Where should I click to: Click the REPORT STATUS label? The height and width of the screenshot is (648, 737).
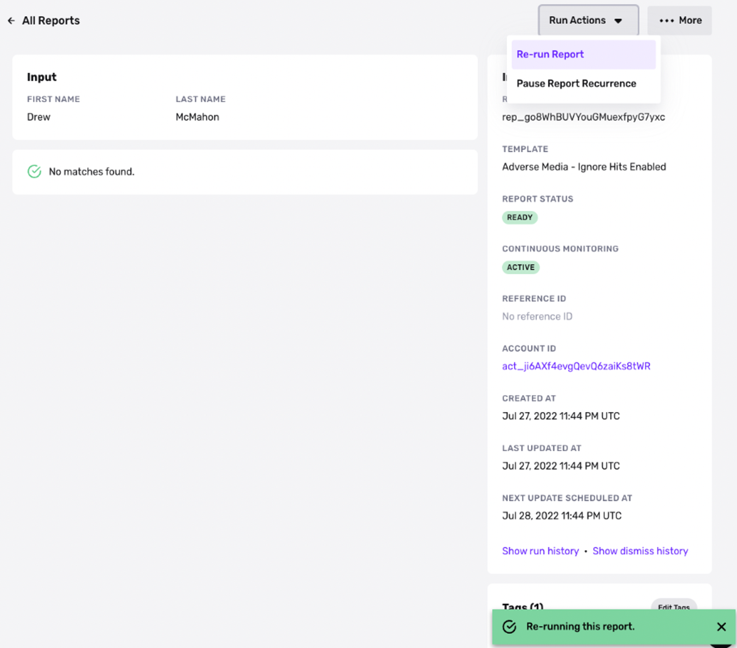click(538, 199)
